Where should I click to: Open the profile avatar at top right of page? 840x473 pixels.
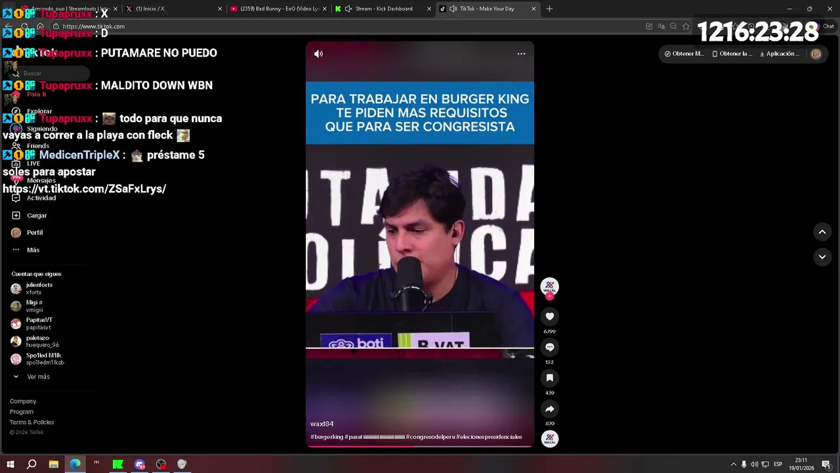[x=816, y=54]
